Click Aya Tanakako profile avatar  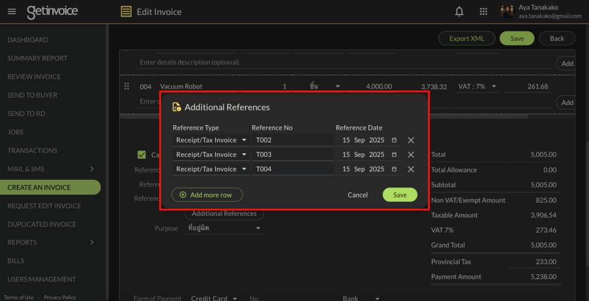click(507, 11)
